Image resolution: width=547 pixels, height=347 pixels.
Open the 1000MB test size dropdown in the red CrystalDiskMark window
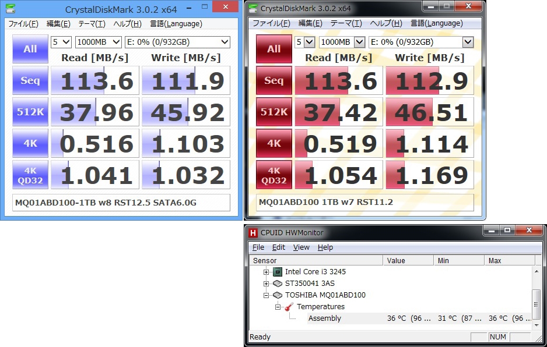tap(342, 42)
